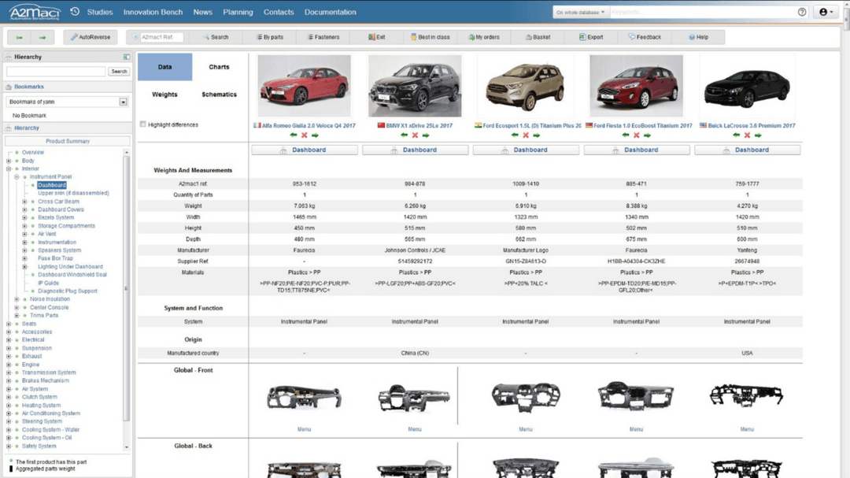Image resolution: width=850 pixels, height=478 pixels.
Task: Open the Bookmarks section header
Action: pyautogui.click(x=29, y=87)
